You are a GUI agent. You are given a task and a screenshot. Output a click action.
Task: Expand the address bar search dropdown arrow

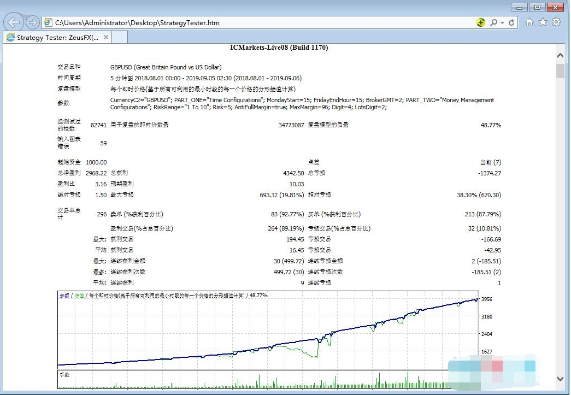[502, 22]
